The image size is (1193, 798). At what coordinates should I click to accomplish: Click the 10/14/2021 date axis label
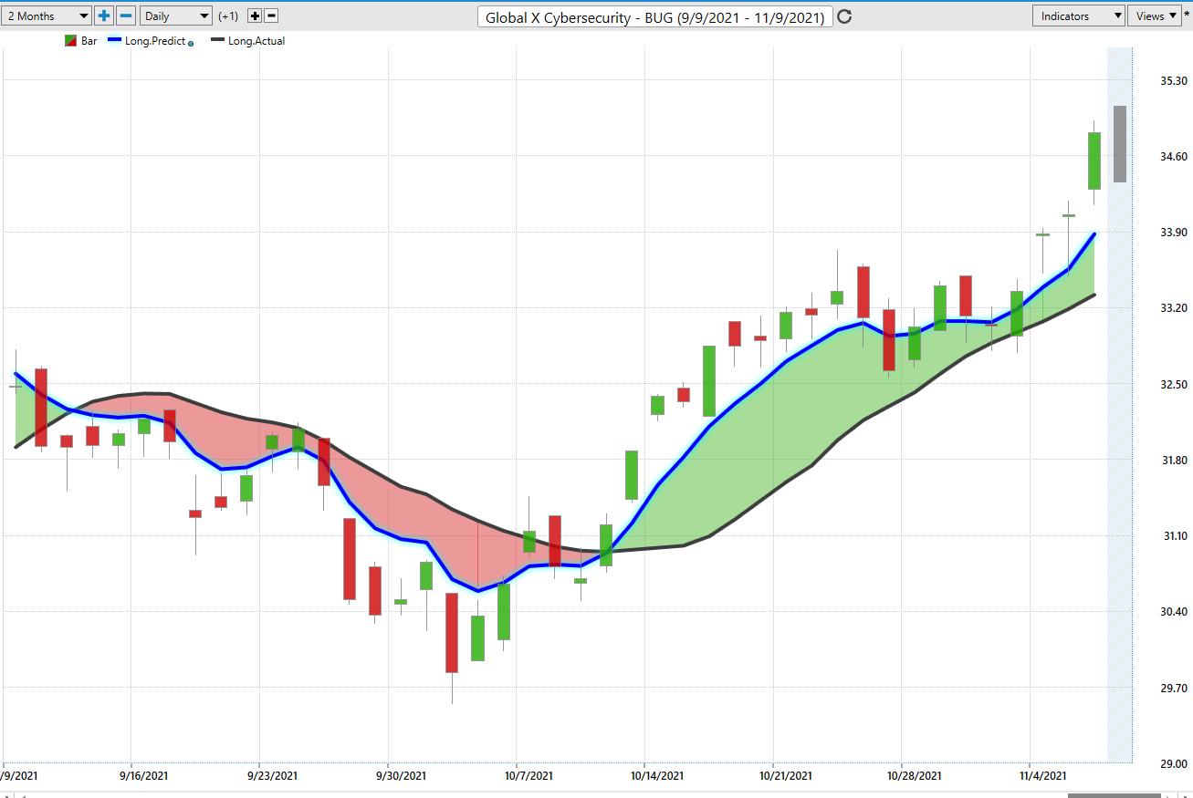(x=657, y=775)
